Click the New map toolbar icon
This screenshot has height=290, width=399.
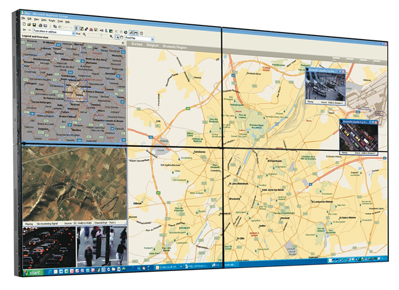pos(25,25)
